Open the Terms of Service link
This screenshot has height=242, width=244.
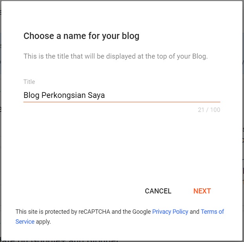[x=212, y=211]
